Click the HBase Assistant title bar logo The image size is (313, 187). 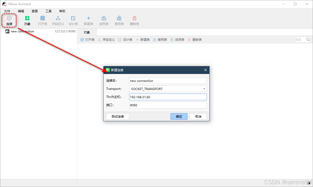4,4
